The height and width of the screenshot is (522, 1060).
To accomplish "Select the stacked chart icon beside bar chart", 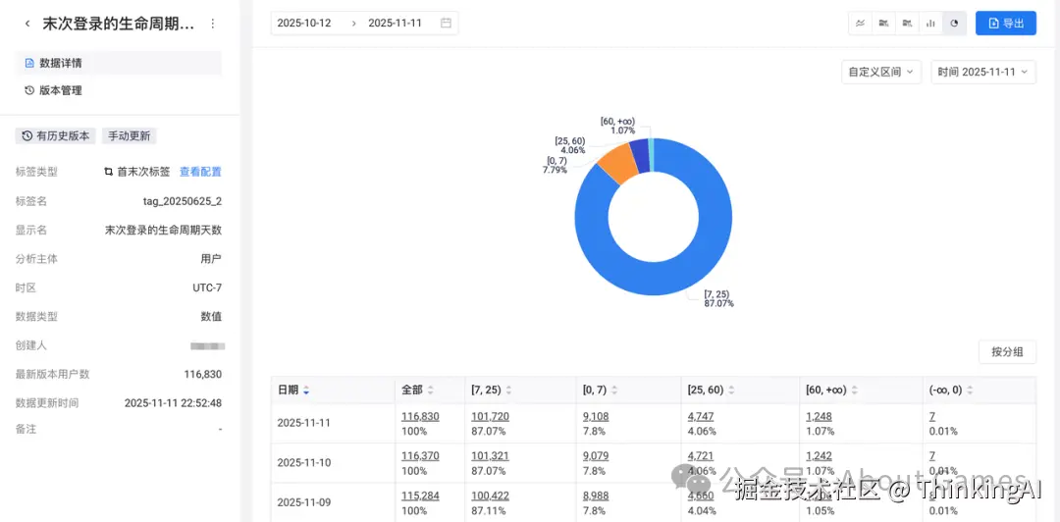I will tap(907, 23).
